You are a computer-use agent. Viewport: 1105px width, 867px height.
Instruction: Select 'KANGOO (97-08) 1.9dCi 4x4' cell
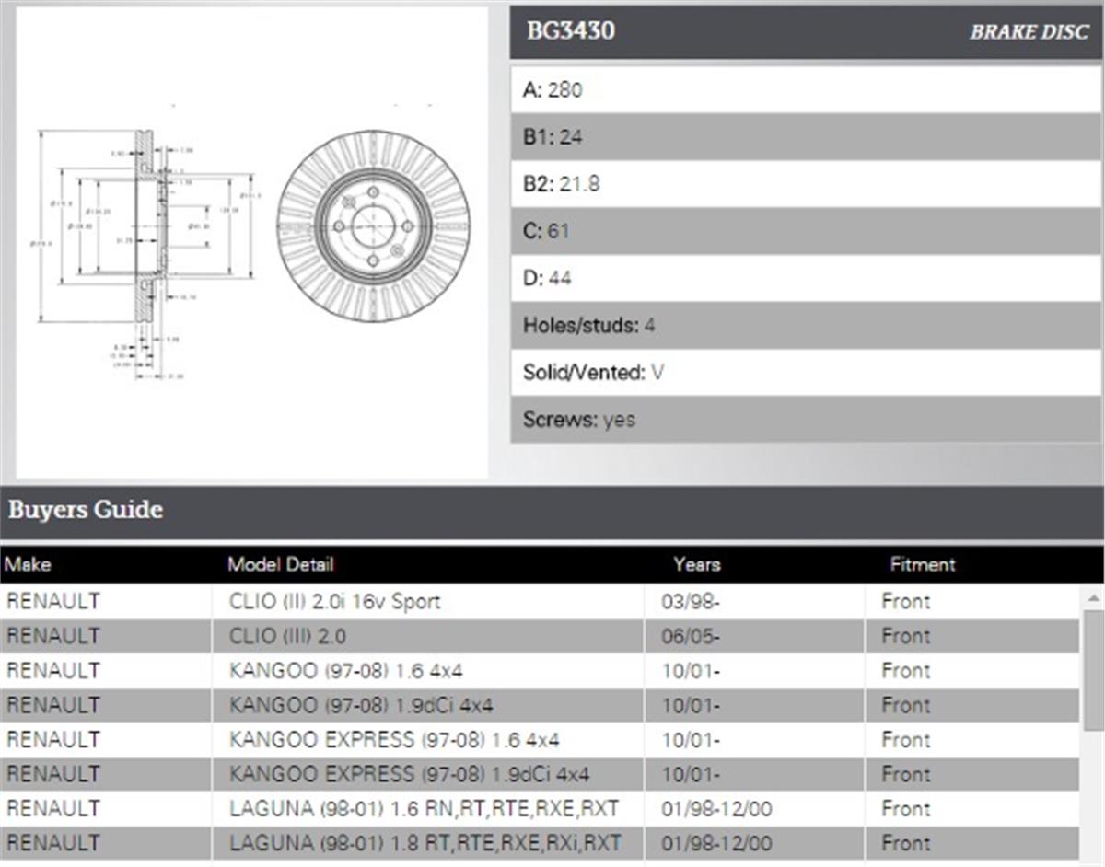428,705
